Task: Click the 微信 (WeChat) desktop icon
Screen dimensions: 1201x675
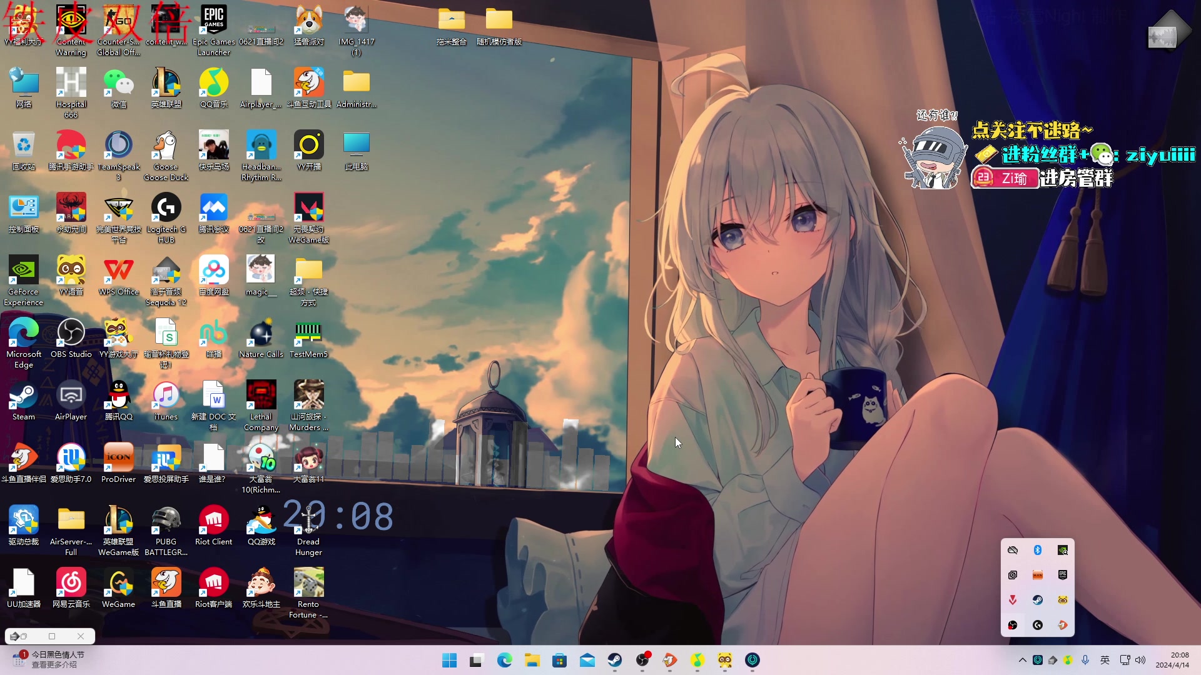Action: pos(119,87)
